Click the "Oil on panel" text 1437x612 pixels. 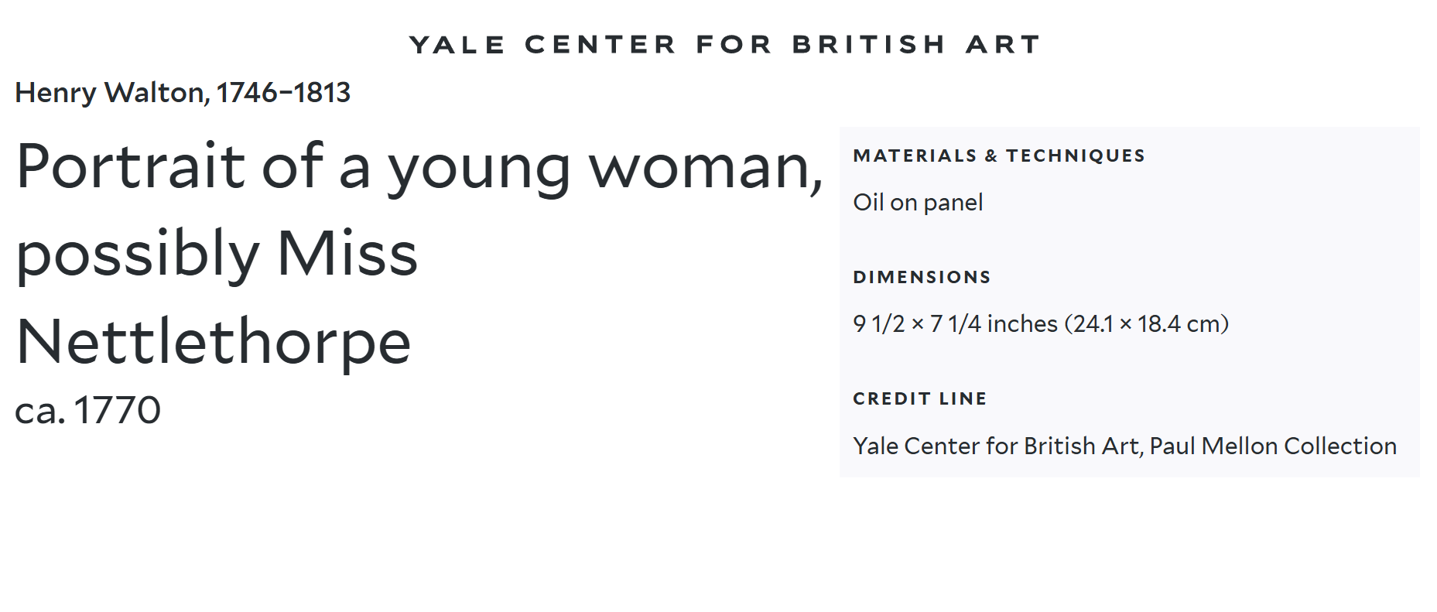[x=918, y=203]
